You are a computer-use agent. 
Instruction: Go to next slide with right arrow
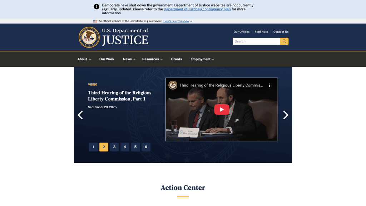pos(286,115)
